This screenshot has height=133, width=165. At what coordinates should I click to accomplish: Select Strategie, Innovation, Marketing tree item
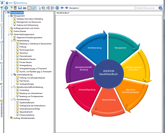(x=30, y=19)
